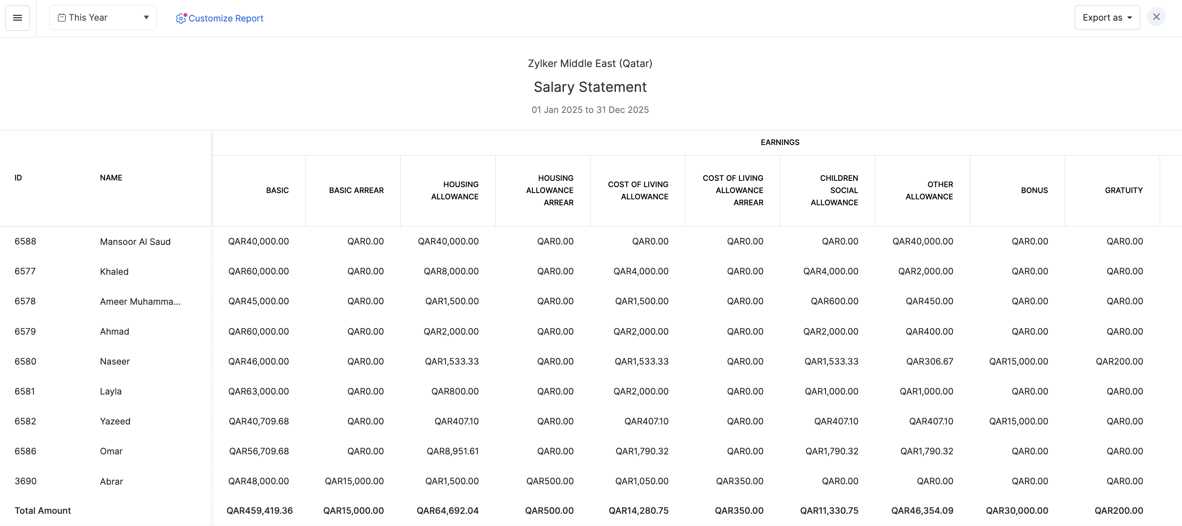Click the Other Allowance column header
Image resolution: width=1182 pixels, height=526 pixels.
(929, 191)
